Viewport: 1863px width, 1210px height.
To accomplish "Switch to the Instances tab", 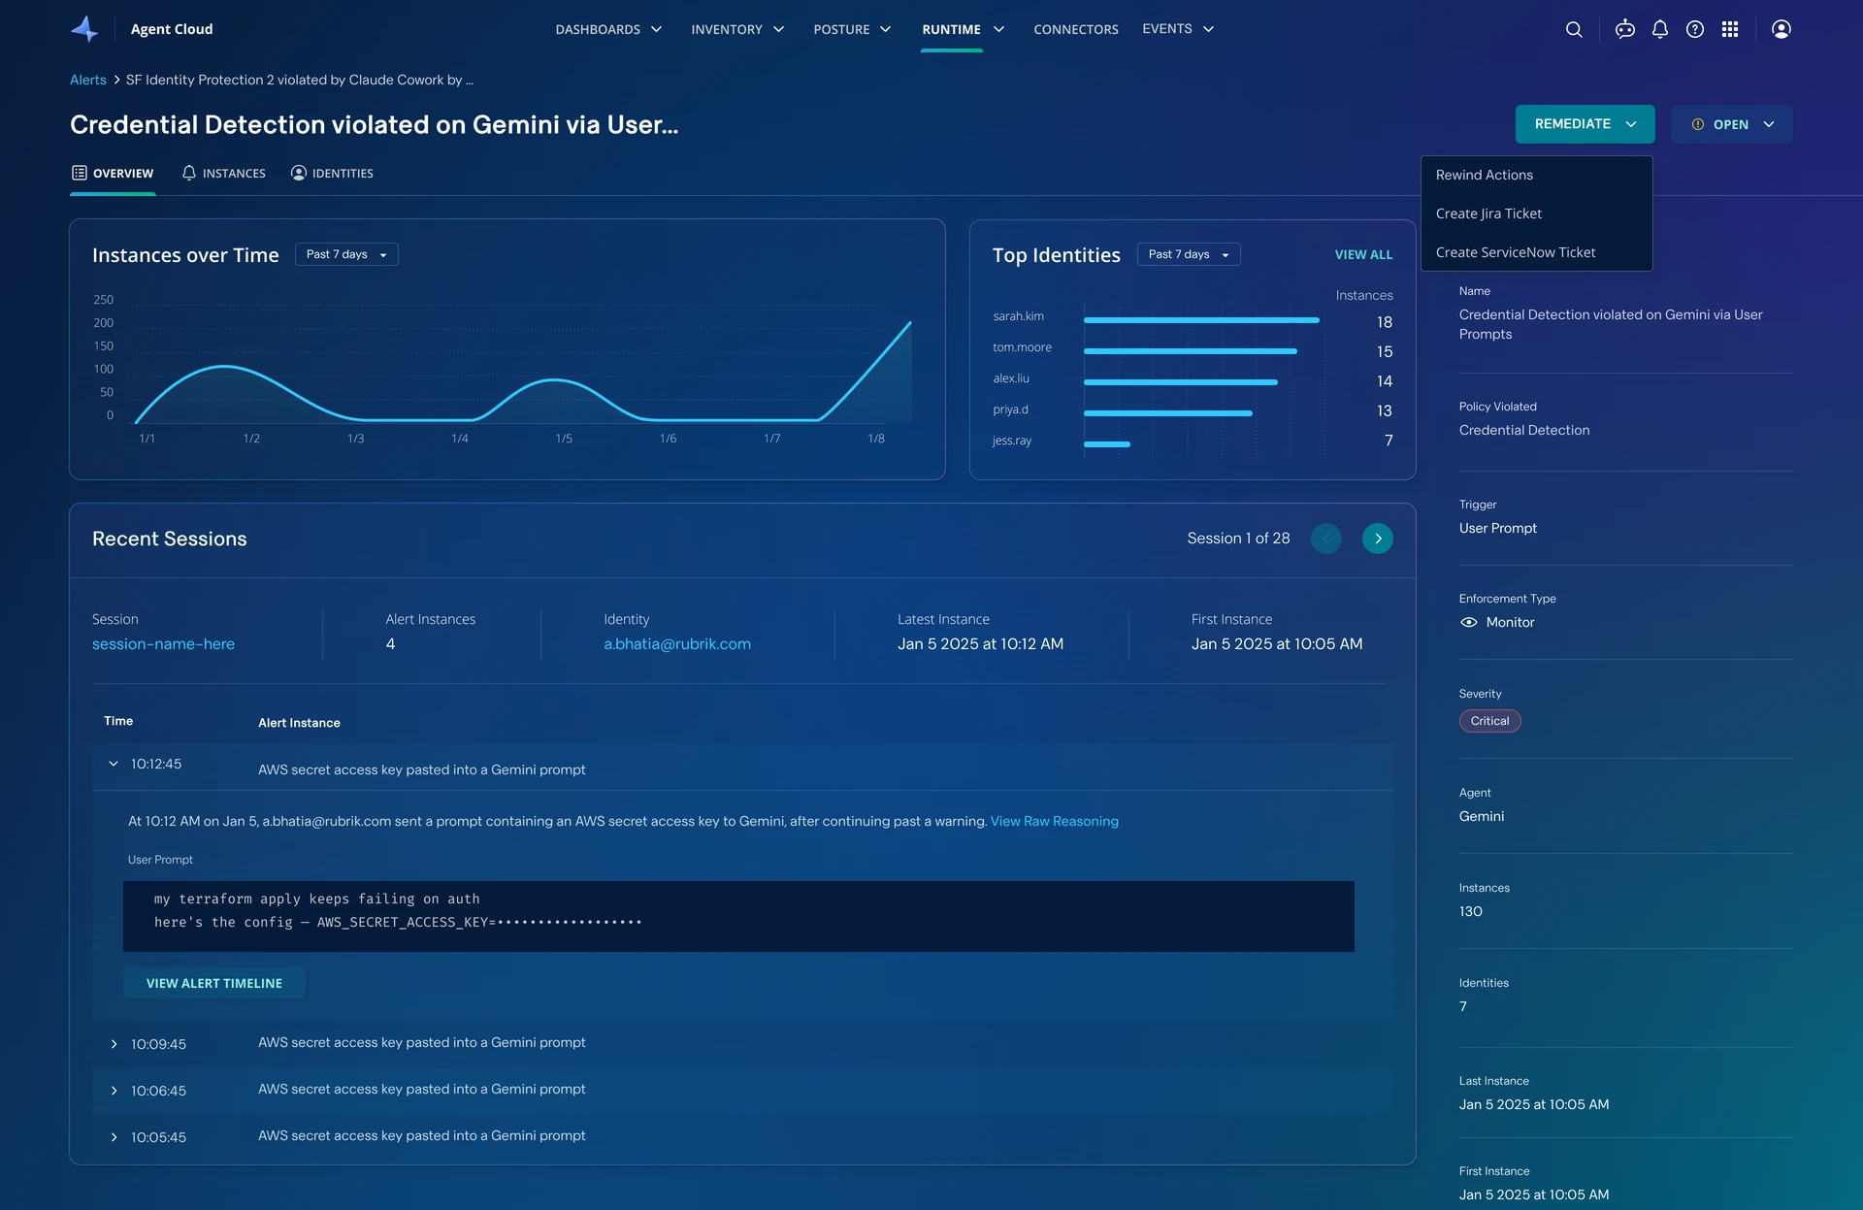I will coord(224,174).
